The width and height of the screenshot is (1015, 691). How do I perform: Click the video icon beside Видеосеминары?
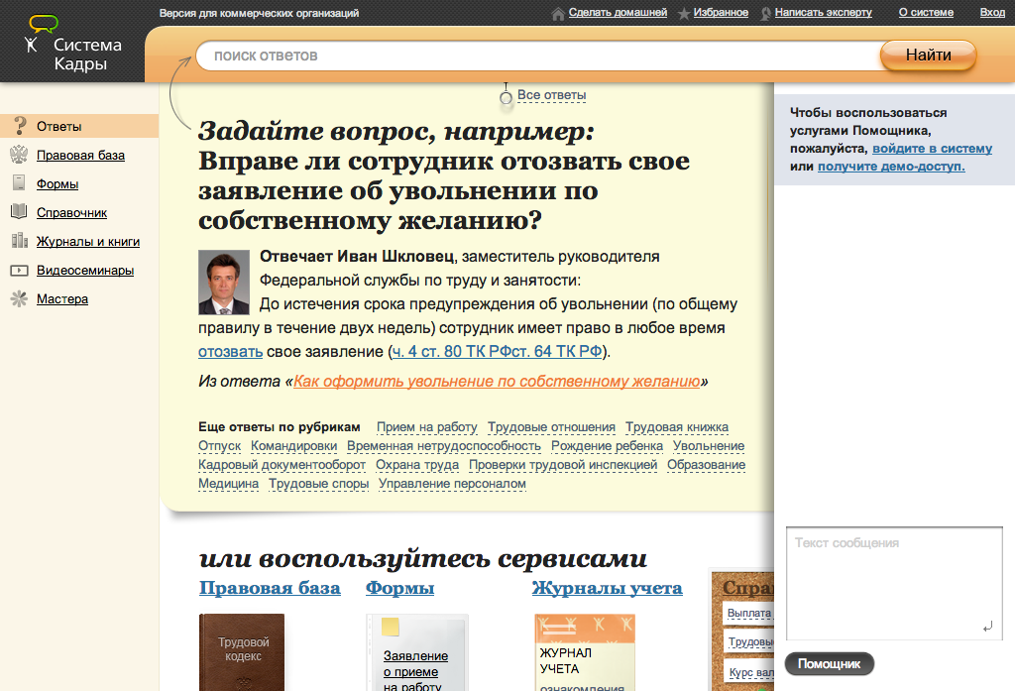[x=19, y=270]
